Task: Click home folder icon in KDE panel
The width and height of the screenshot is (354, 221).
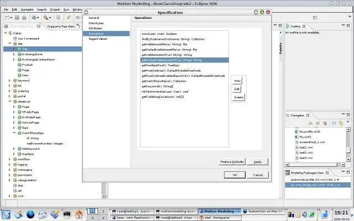Action: 79,214
